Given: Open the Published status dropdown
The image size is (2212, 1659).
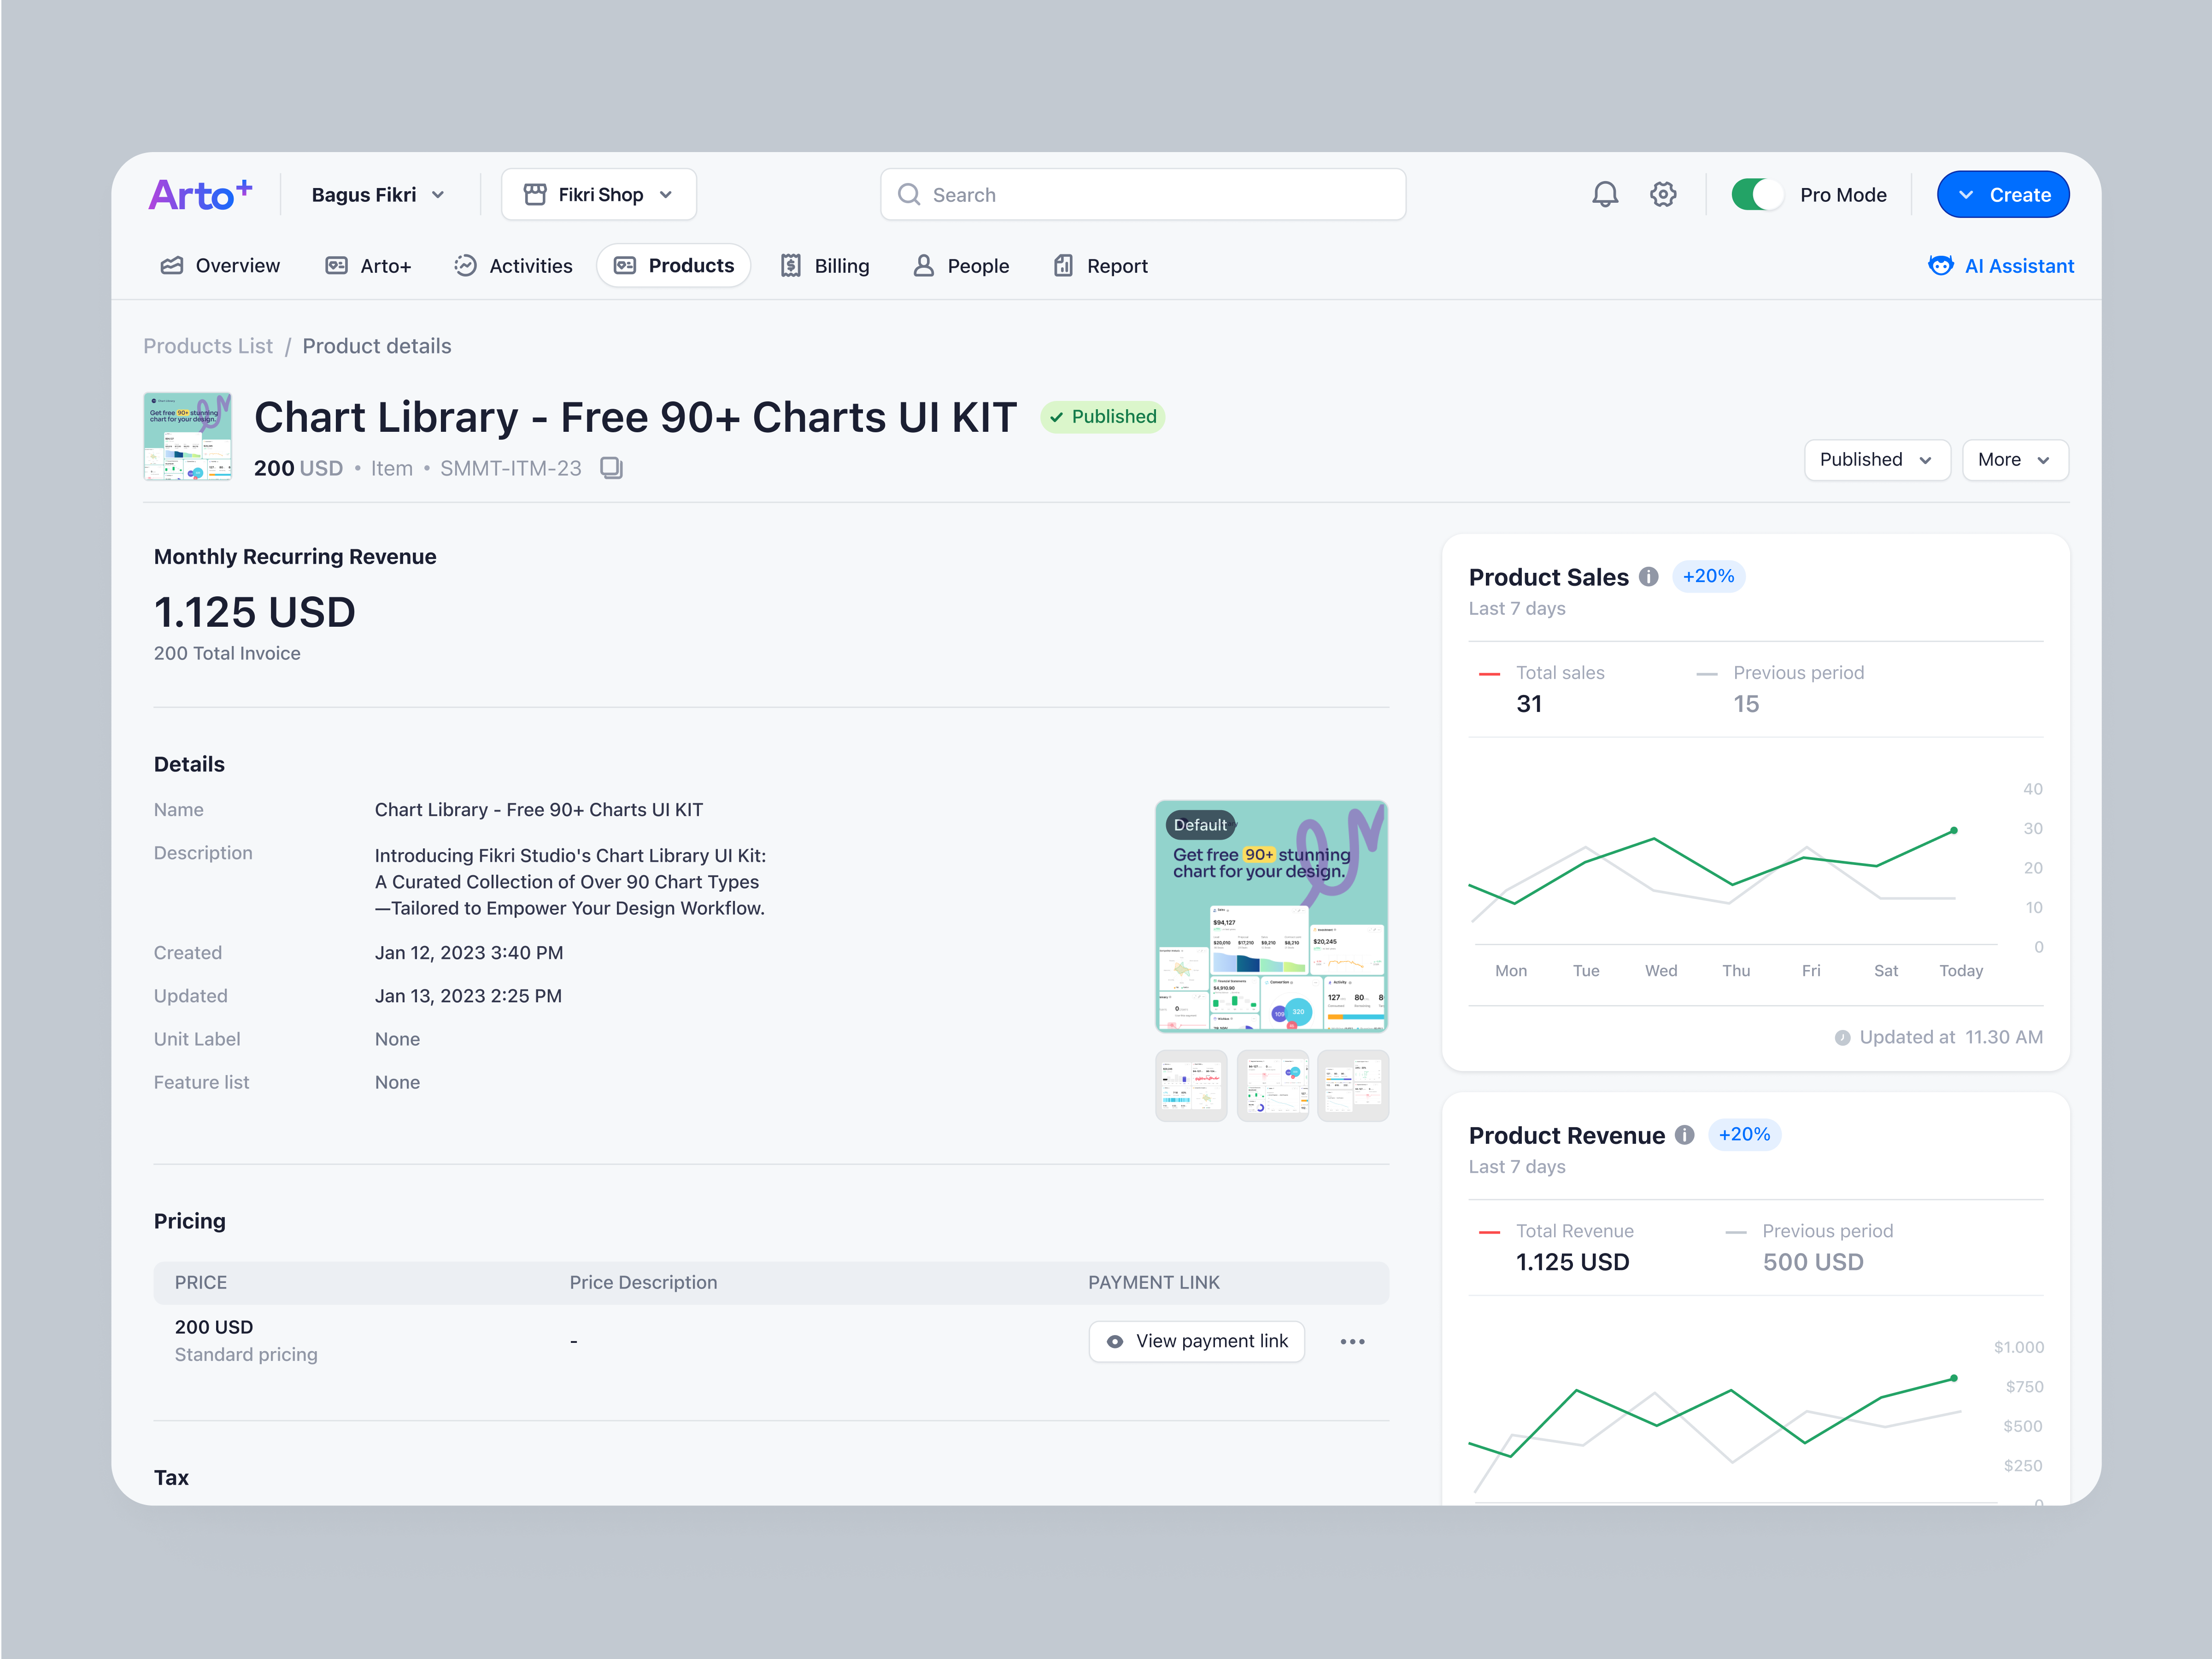Looking at the screenshot, I should 1876,460.
